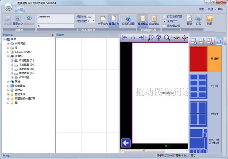Screen dimensions: 228x159
Task: Click the purchase (购买) cart icon
Action: point(209,19)
